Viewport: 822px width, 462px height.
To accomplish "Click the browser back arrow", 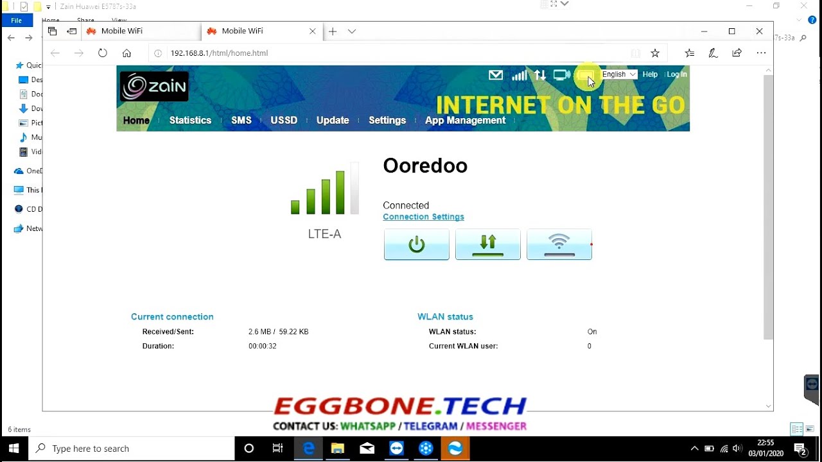I will [55, 53].
